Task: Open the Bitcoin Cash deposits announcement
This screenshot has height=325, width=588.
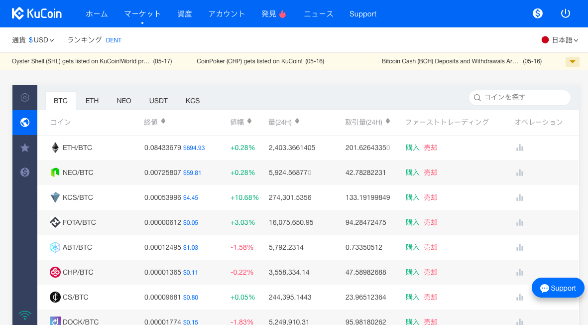Action: (462, 61)
